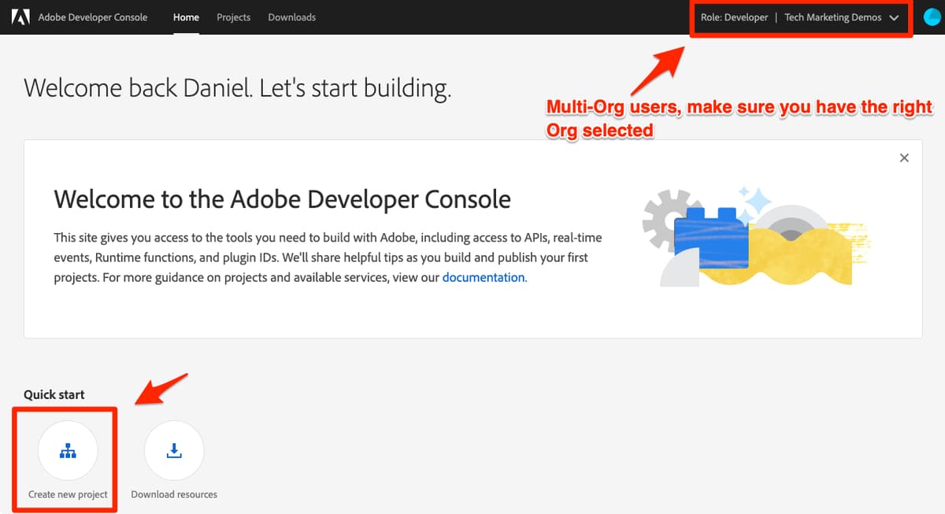Click the Quick start section heading

tap(54, 394)
